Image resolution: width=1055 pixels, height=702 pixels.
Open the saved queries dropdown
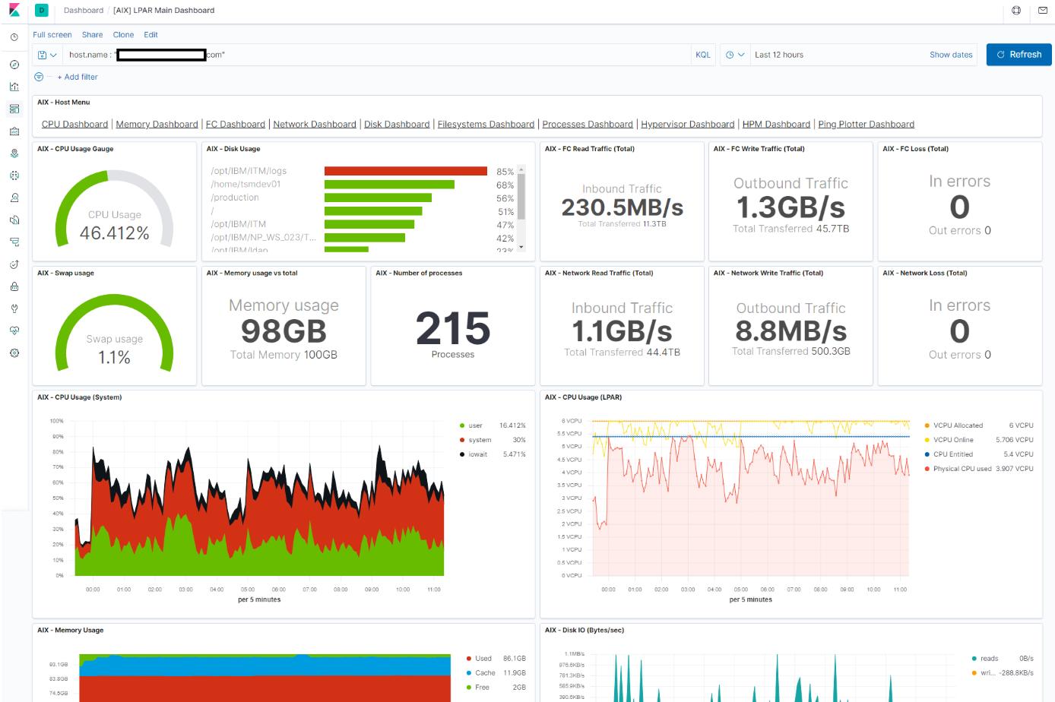pos(47,55)
